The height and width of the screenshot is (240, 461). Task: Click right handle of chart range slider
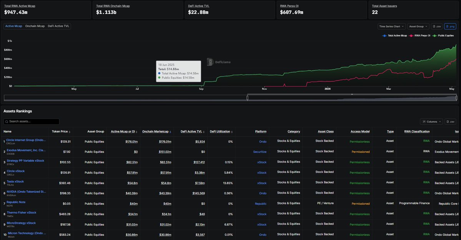(456, 98)
